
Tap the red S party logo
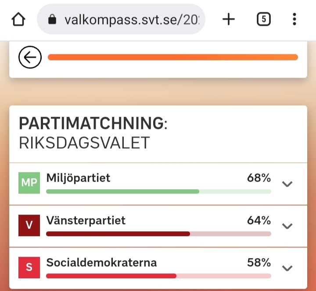29,267
